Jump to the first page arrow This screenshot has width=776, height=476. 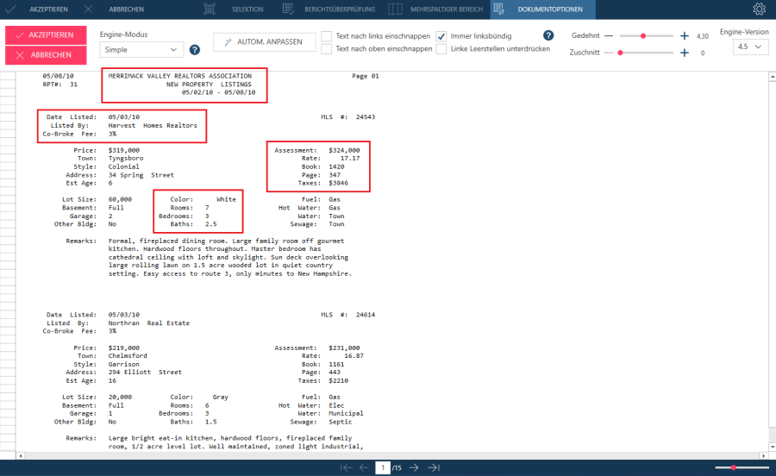tap(346, 467)
